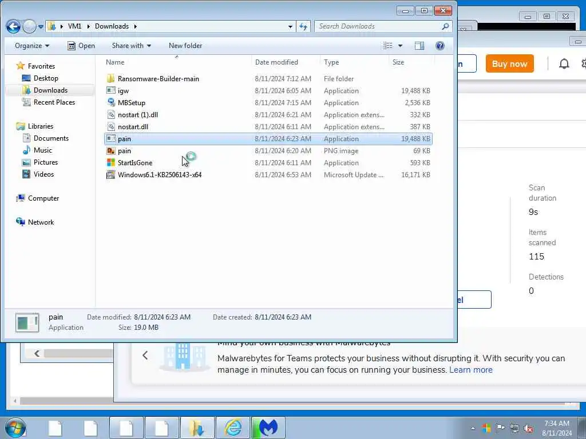This screenshot has height=439, width=586.
Task: Change your view with the view icon
Action: click(388, 46)
